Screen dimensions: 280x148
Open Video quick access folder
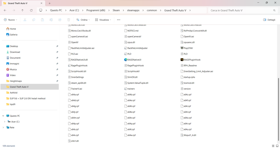click(x=11, y=75)
